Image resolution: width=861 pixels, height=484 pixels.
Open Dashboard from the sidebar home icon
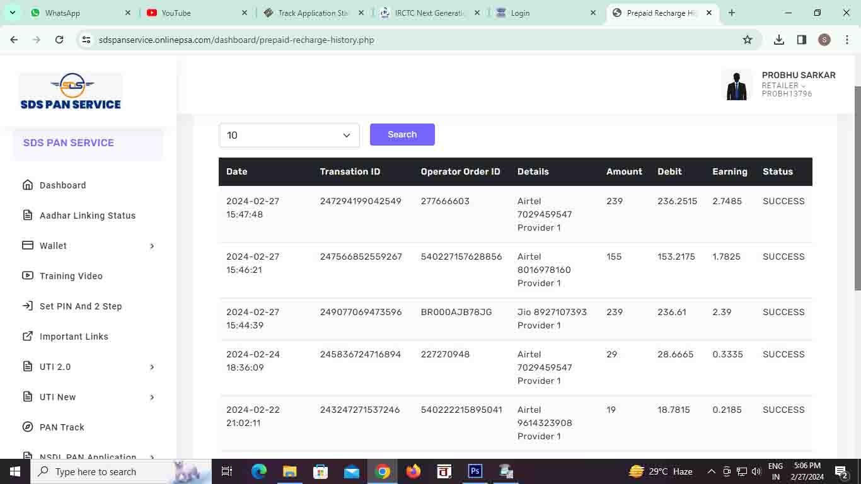click(x=28, y=185)
